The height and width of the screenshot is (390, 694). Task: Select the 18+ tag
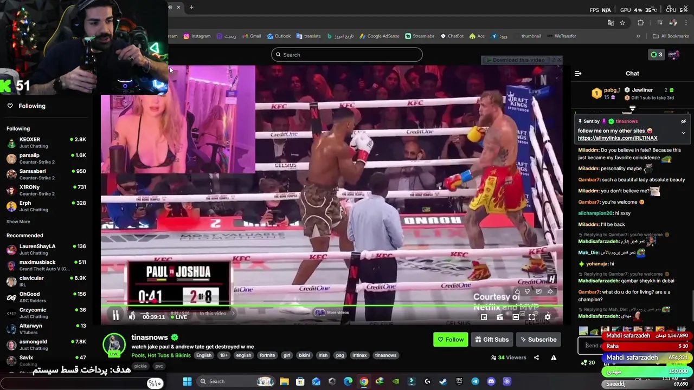[224, 355]
